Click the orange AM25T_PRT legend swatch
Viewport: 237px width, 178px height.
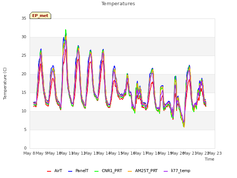point(130,171)
